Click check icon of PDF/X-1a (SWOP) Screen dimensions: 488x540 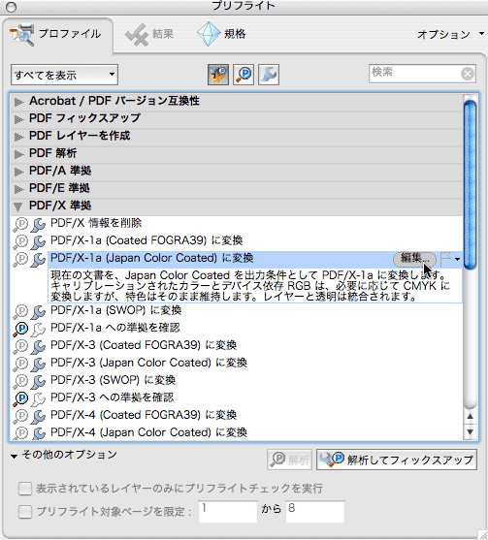tap(20, 311)
